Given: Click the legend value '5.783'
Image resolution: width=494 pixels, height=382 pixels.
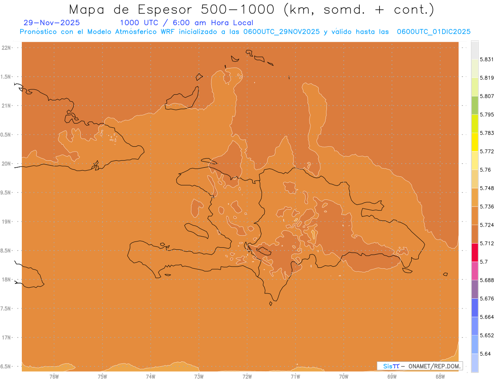Looking at the screenshot, I should pos(487,133).
